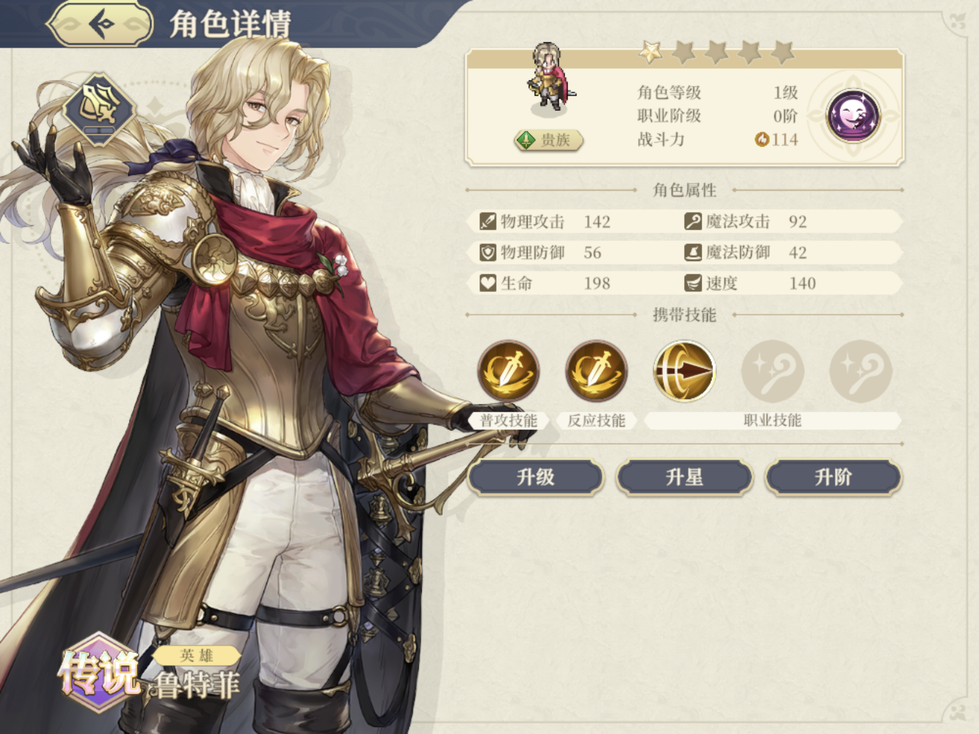
Task: Tap the 传说 rarity badge
Action: (x=98, y=672)
